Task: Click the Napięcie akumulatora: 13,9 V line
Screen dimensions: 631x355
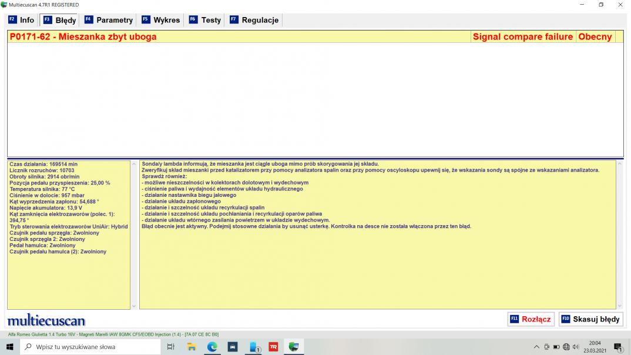Action: [46, 207]
